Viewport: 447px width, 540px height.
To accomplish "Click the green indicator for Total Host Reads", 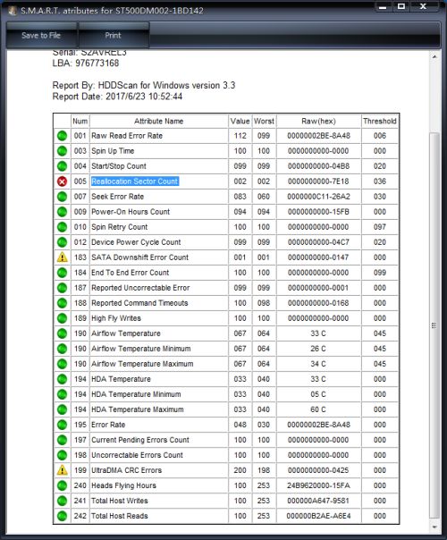I will coord(62,516).
